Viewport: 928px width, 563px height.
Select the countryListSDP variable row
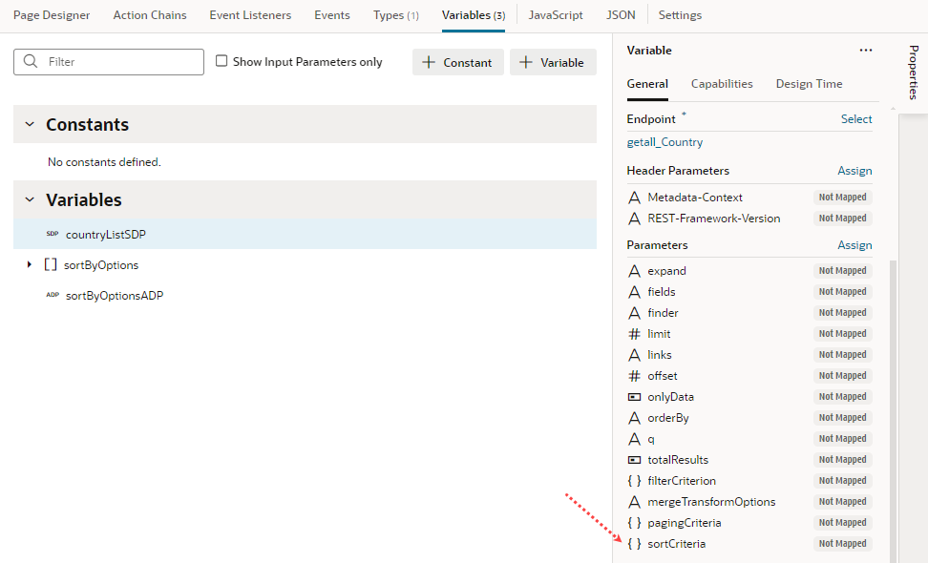click(x=305, y=234)
